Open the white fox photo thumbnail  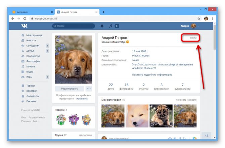(x=137, y=116)
